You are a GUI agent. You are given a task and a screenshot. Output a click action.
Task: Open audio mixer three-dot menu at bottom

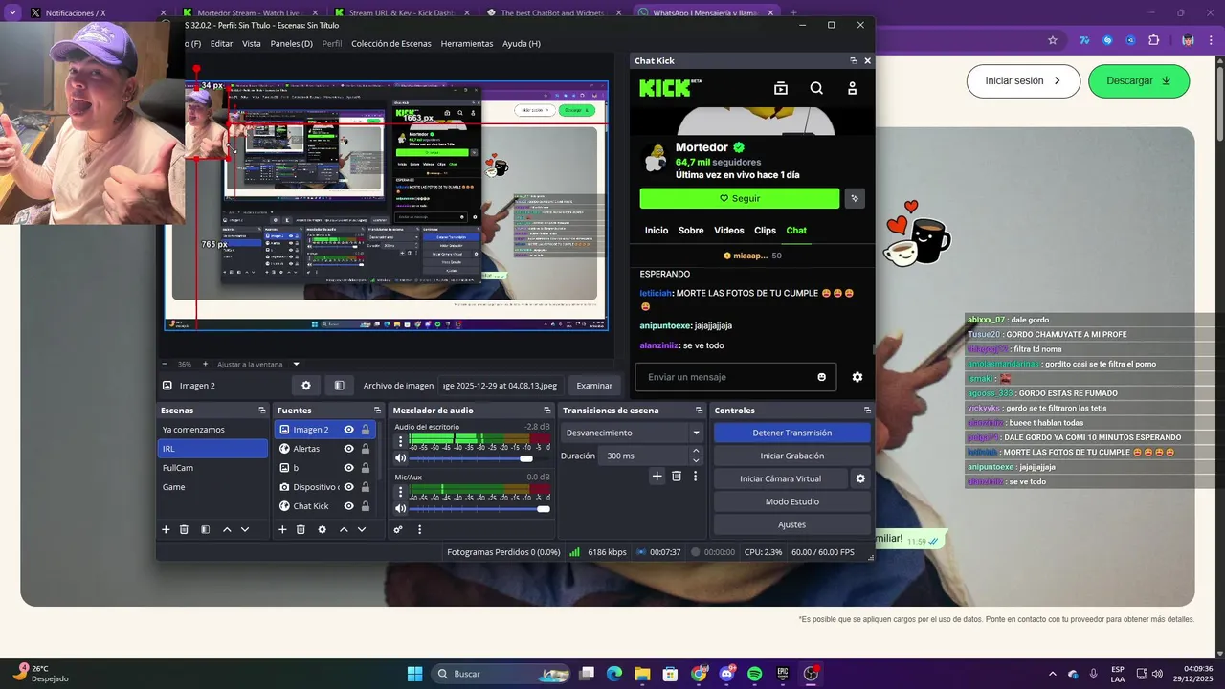pos(419,529)
